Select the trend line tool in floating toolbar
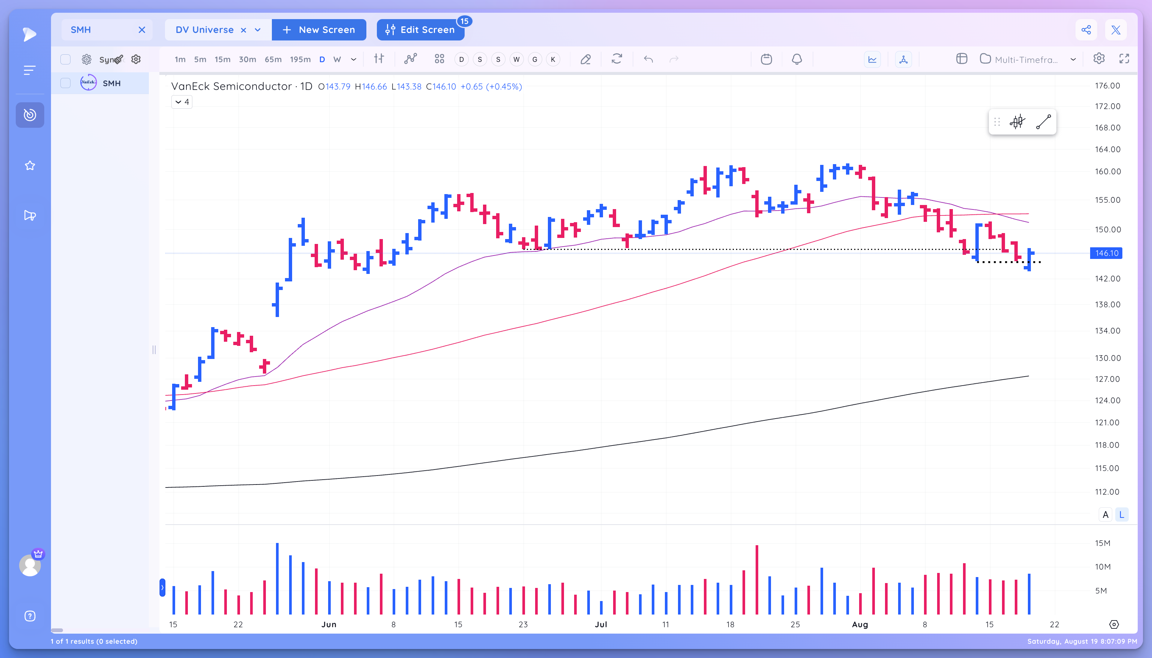 pyautogui.click(x=1044, y=121)
